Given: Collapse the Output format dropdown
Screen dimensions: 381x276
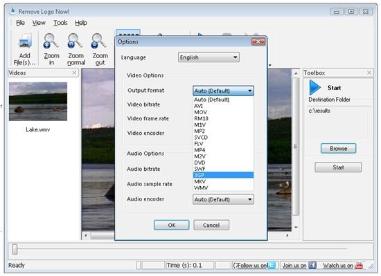Looking at the screenshot, I should pos(223,91).
